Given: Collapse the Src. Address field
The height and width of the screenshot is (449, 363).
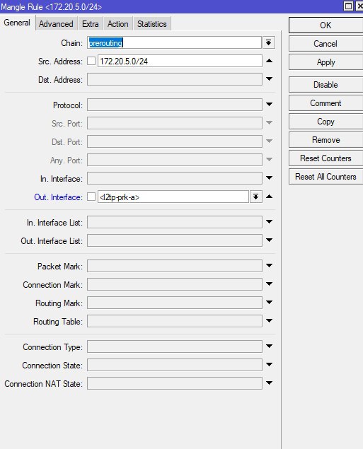Looking at the screenshot, I should coord(269,61).
